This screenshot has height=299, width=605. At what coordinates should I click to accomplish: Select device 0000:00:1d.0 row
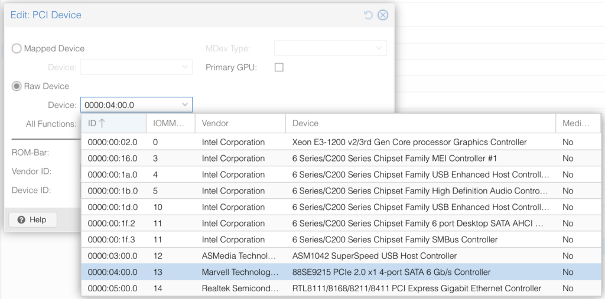point(341,207)
